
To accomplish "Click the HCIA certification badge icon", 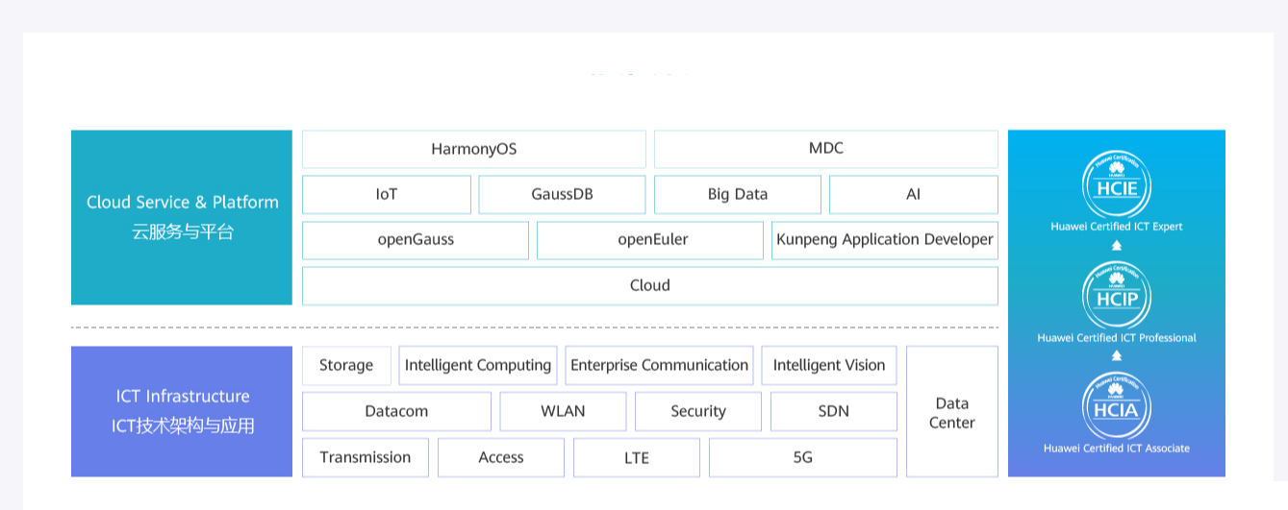I will tap(1117, 407).
